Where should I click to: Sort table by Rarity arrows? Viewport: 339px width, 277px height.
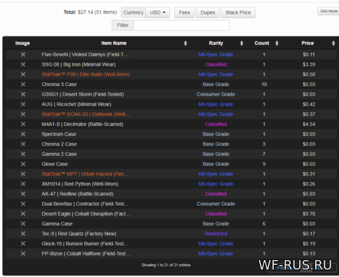(241, 43)
